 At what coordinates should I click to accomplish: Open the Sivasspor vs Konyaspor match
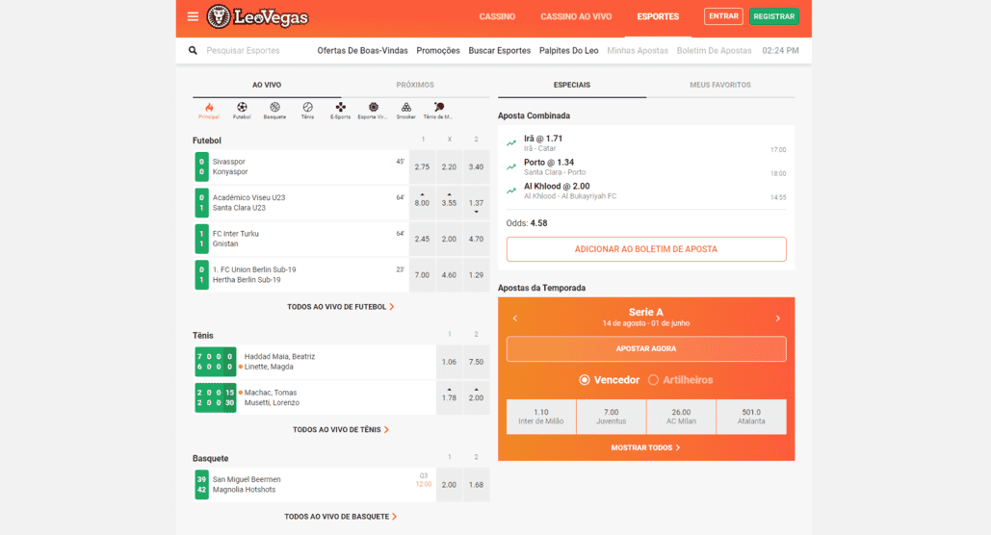point(300,167)
